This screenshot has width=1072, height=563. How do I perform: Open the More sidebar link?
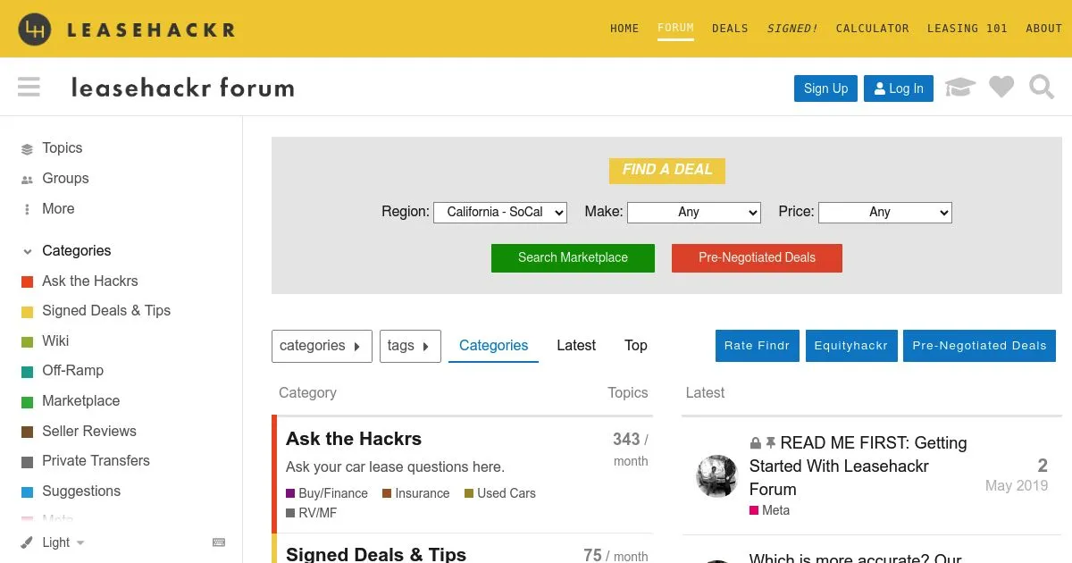point(58,209)
